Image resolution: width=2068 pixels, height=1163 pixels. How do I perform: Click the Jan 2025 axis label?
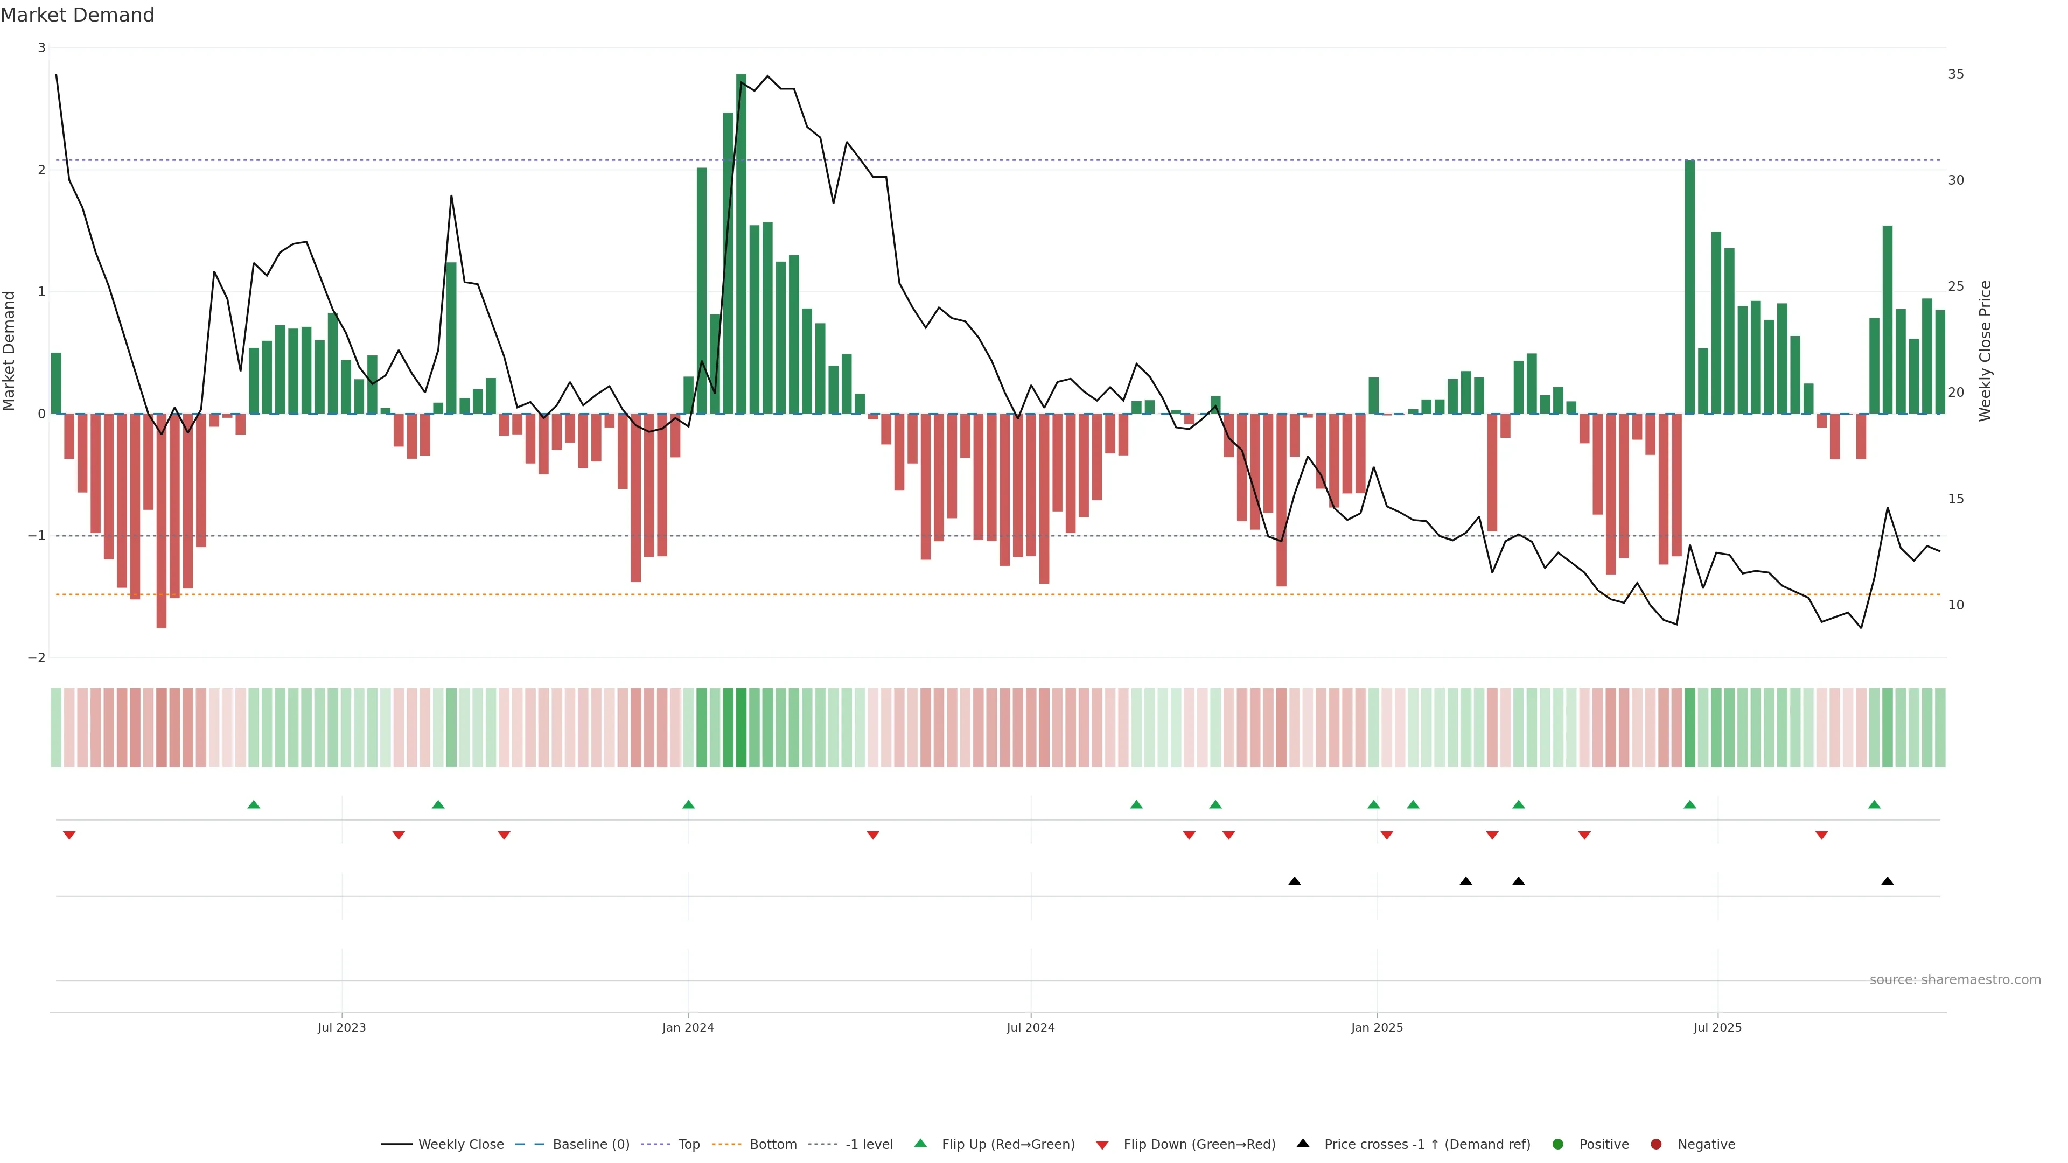tap(1377, 1027)
